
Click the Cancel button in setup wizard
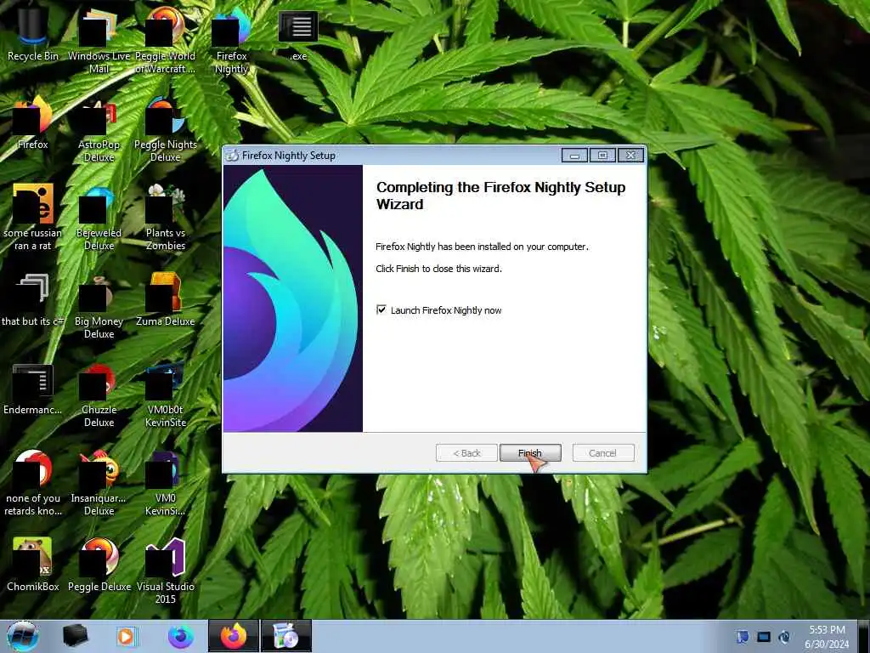pyautogui.click(x=602, y=453)
